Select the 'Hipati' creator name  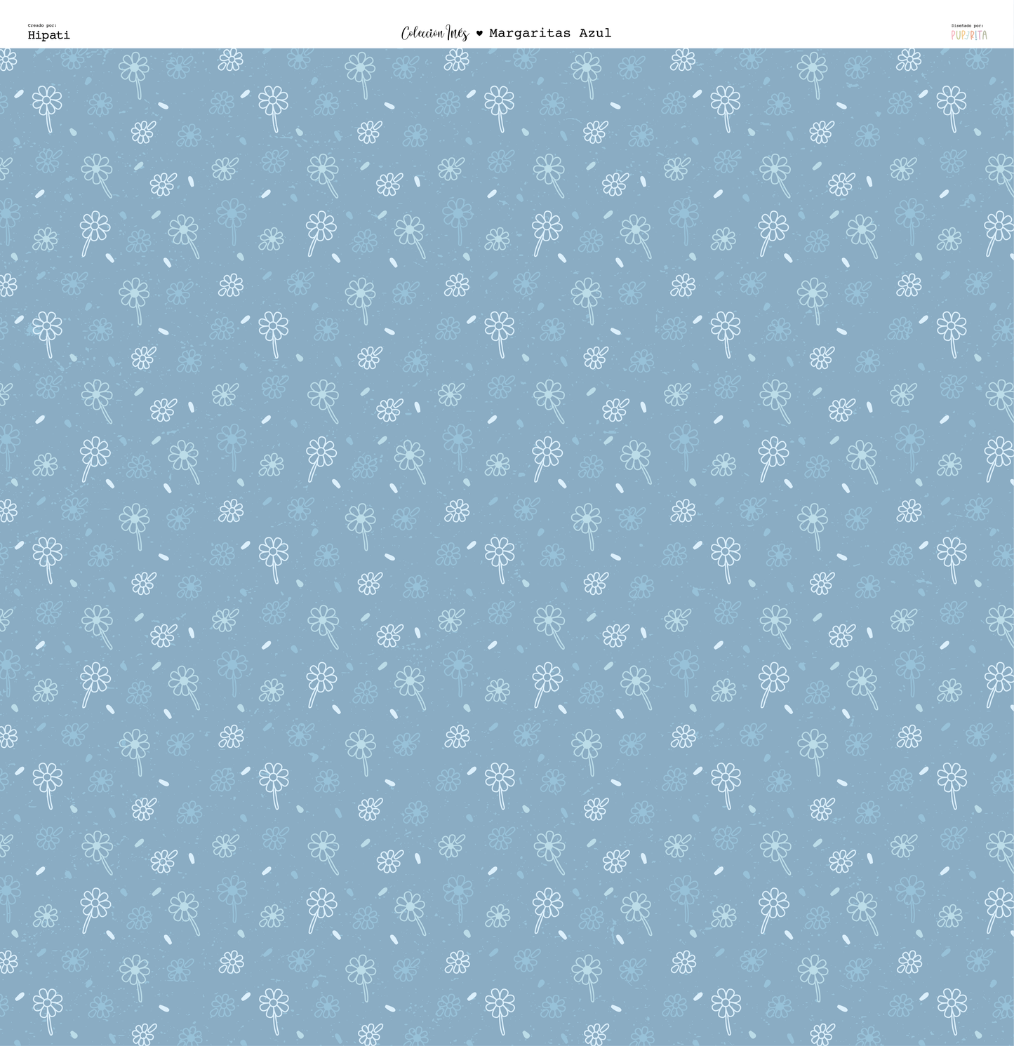(48, 35)
